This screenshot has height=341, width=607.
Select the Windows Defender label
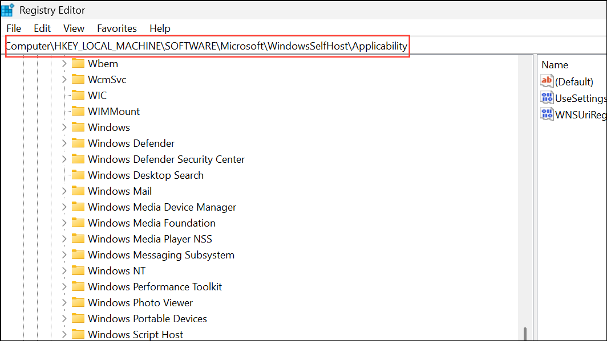pos(131,143)
